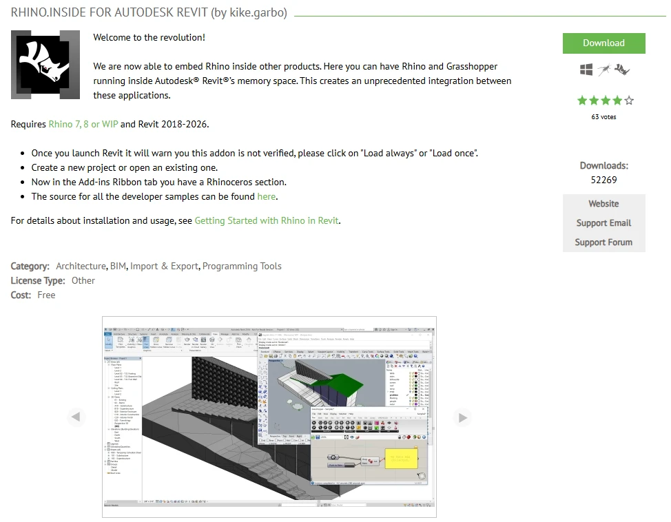Screen dimensions: 671x522
Task: Click the download count "52269"
Action: tap(603, 180)
